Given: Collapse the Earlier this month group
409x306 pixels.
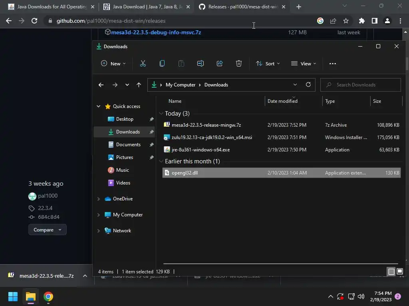Looking at the screenshot, I should (161, 161).
